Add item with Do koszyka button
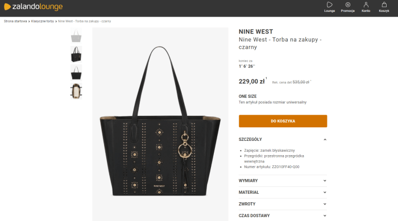The width and height of the screenshot is (398, 221). point(283,121)
